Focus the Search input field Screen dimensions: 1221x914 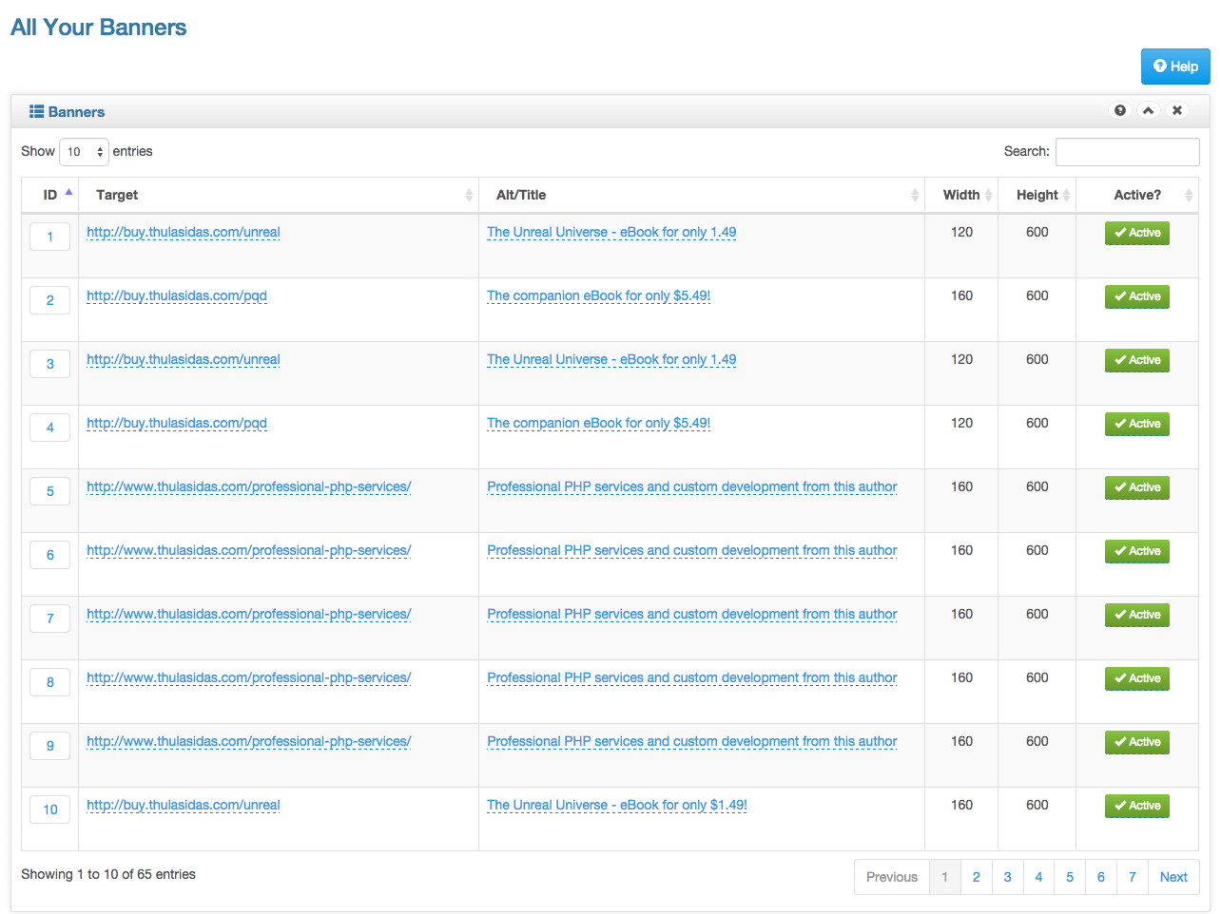pyautogui.click(x=1128, y=152)
